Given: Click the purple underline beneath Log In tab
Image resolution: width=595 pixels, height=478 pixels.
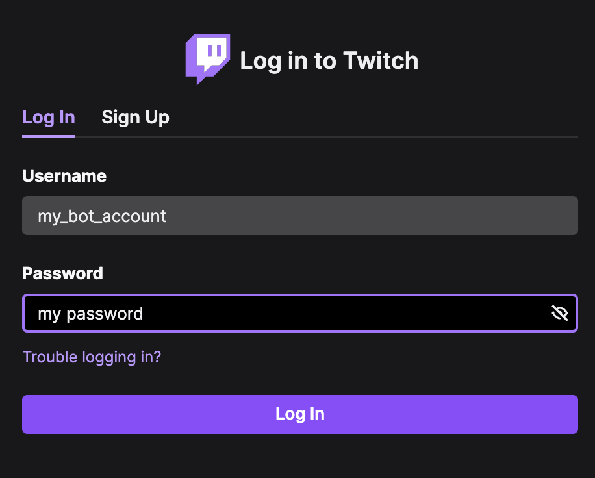Looking at the screenshot, I should (49, 136).
